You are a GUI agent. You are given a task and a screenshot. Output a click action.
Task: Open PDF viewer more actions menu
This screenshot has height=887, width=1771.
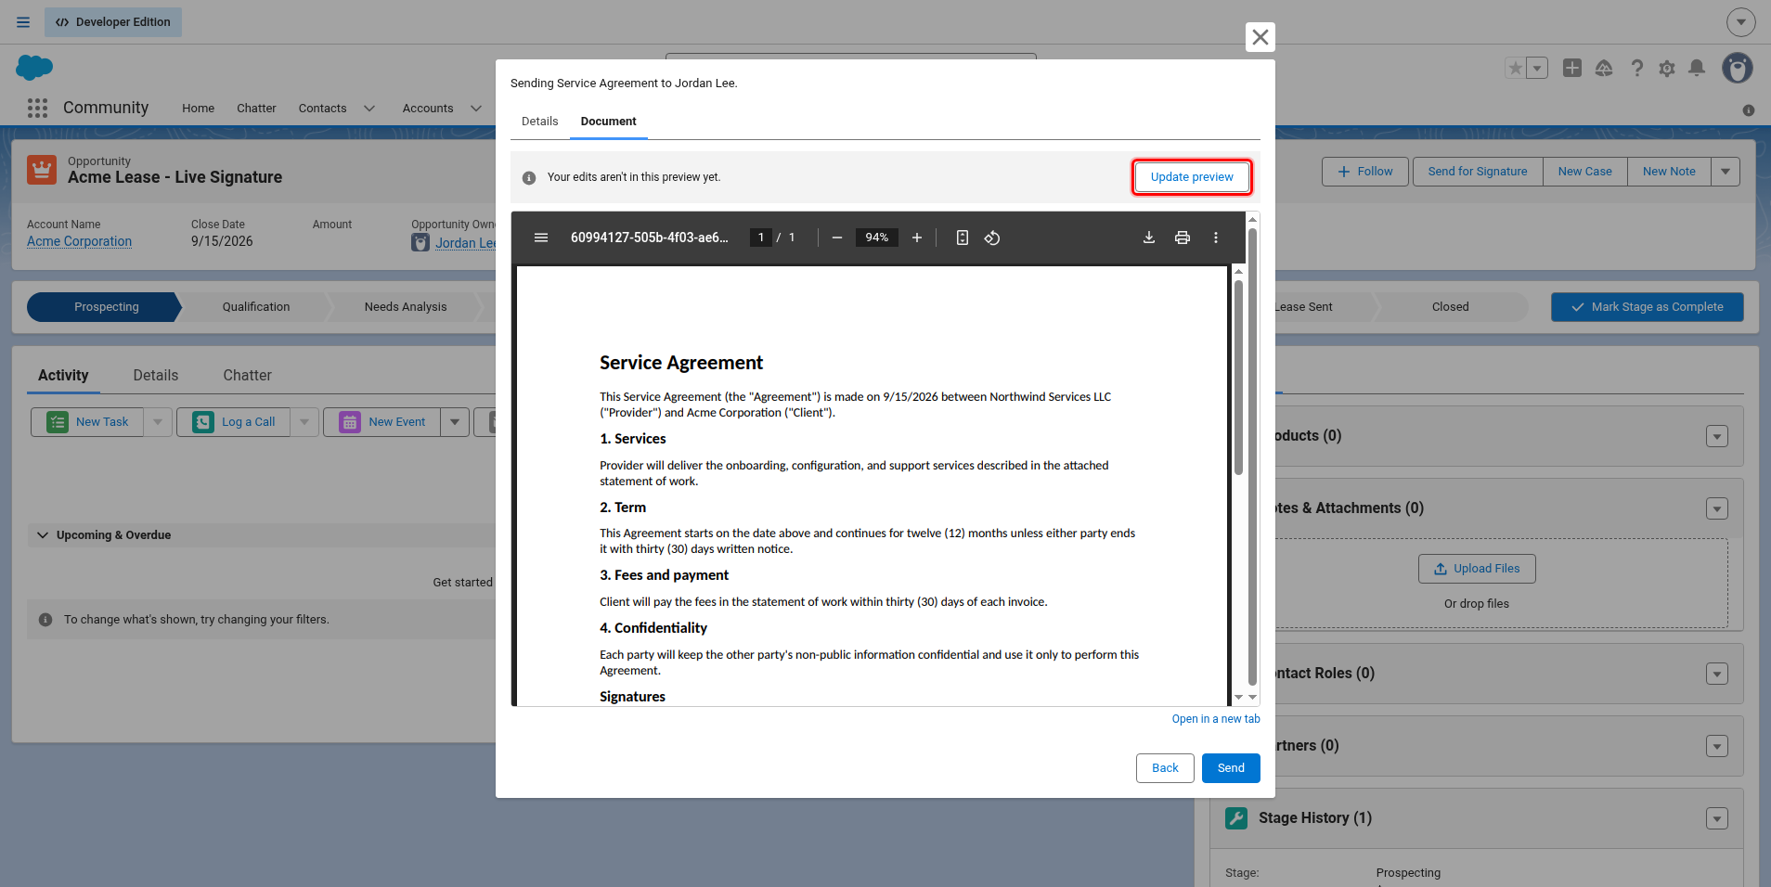[x=1216, y=238]
